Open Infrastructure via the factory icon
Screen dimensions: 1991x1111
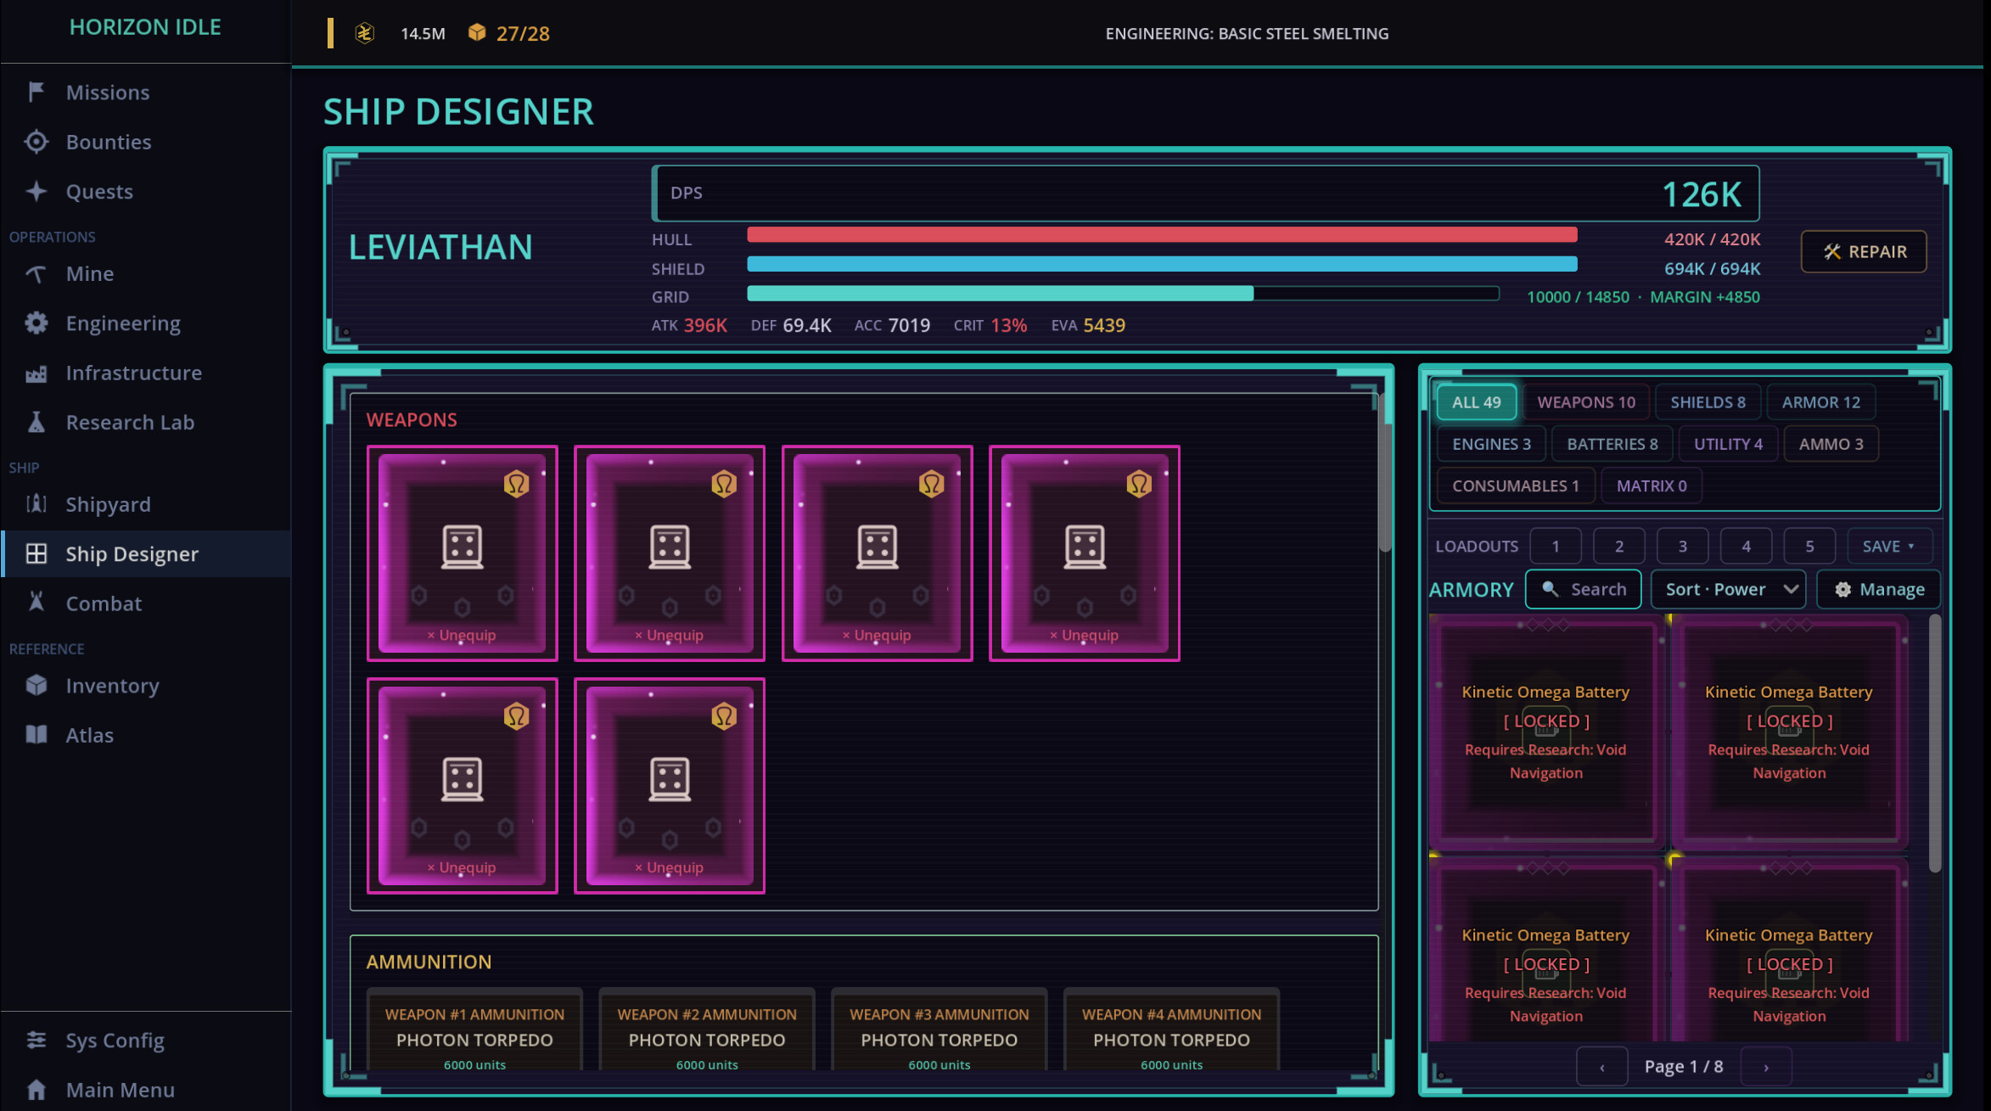(x=36, y=373)
